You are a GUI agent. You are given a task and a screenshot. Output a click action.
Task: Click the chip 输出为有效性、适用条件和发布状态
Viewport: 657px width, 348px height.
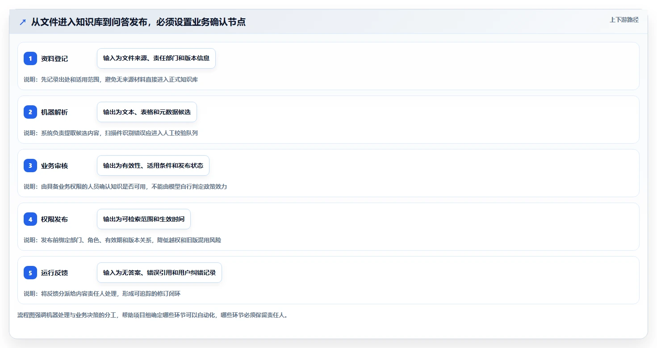tap(153, 166)
